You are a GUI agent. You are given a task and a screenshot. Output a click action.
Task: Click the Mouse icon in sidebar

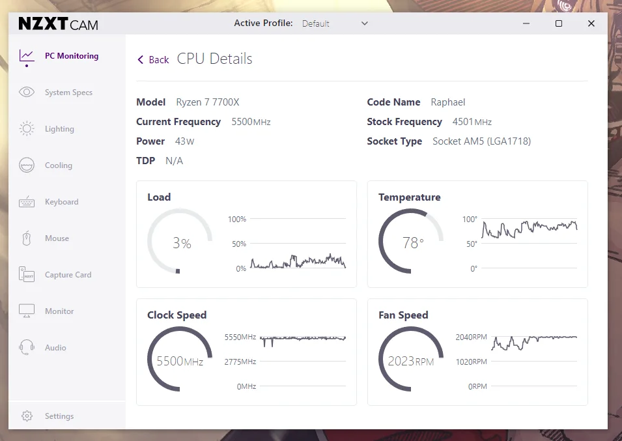point(27,238)
